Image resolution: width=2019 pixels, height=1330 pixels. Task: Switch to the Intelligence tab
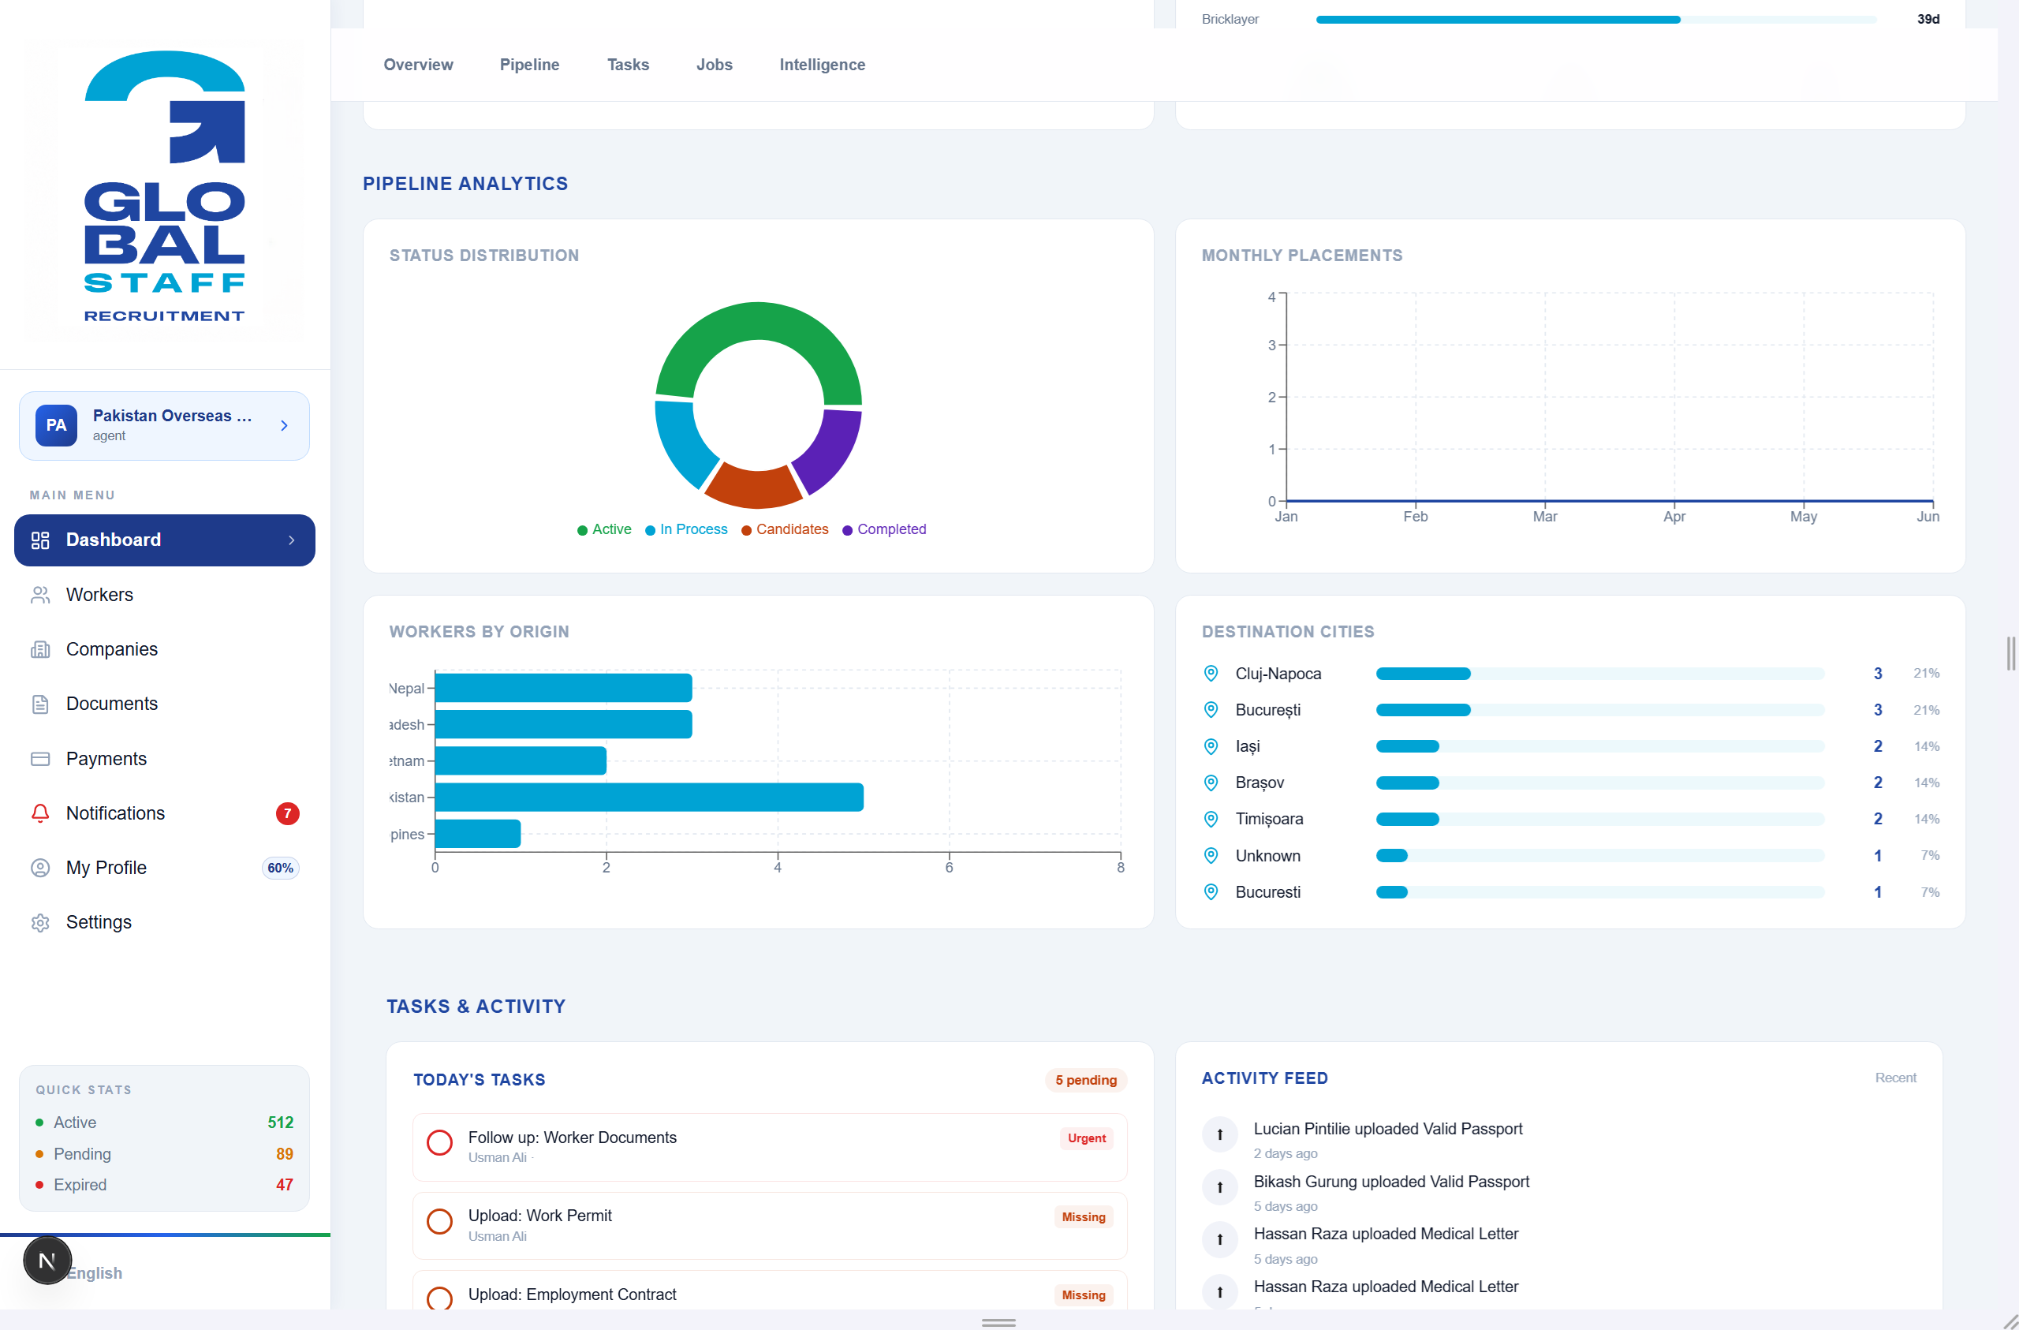coord(822,65)
